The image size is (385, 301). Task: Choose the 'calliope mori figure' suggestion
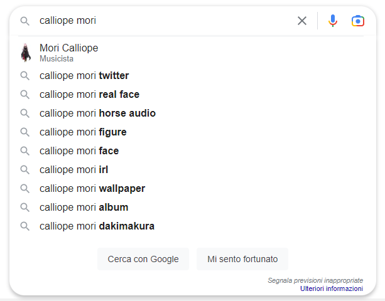pos(191,132)
